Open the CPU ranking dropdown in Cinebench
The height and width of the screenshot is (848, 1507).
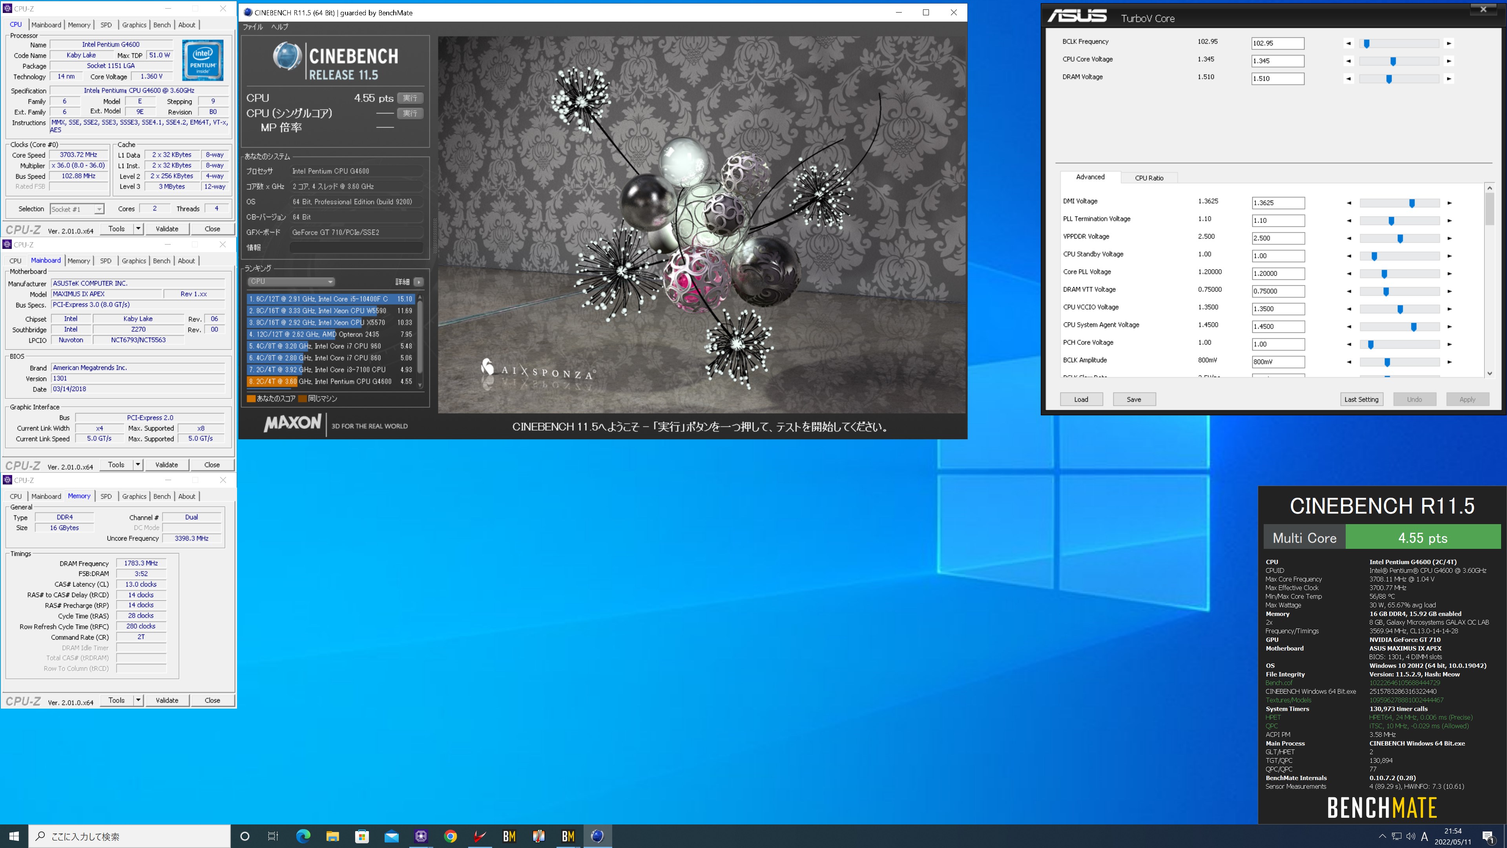point(291,281)
